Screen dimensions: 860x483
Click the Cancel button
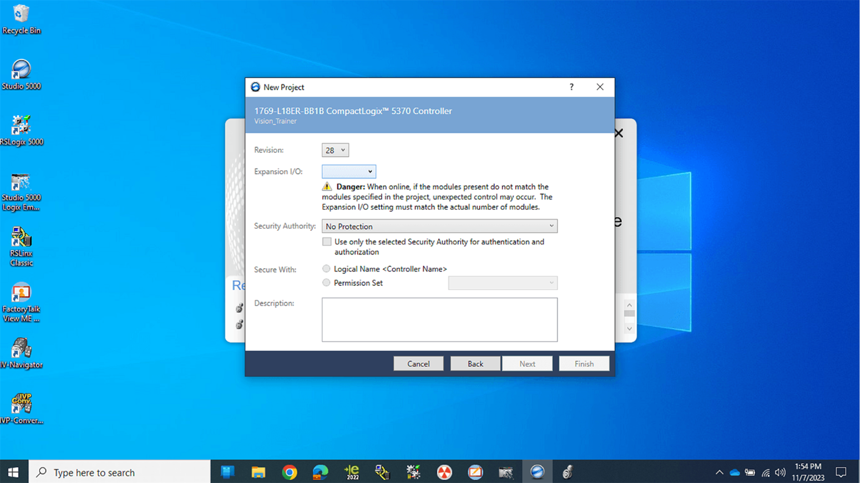click(x=418, y=364)
